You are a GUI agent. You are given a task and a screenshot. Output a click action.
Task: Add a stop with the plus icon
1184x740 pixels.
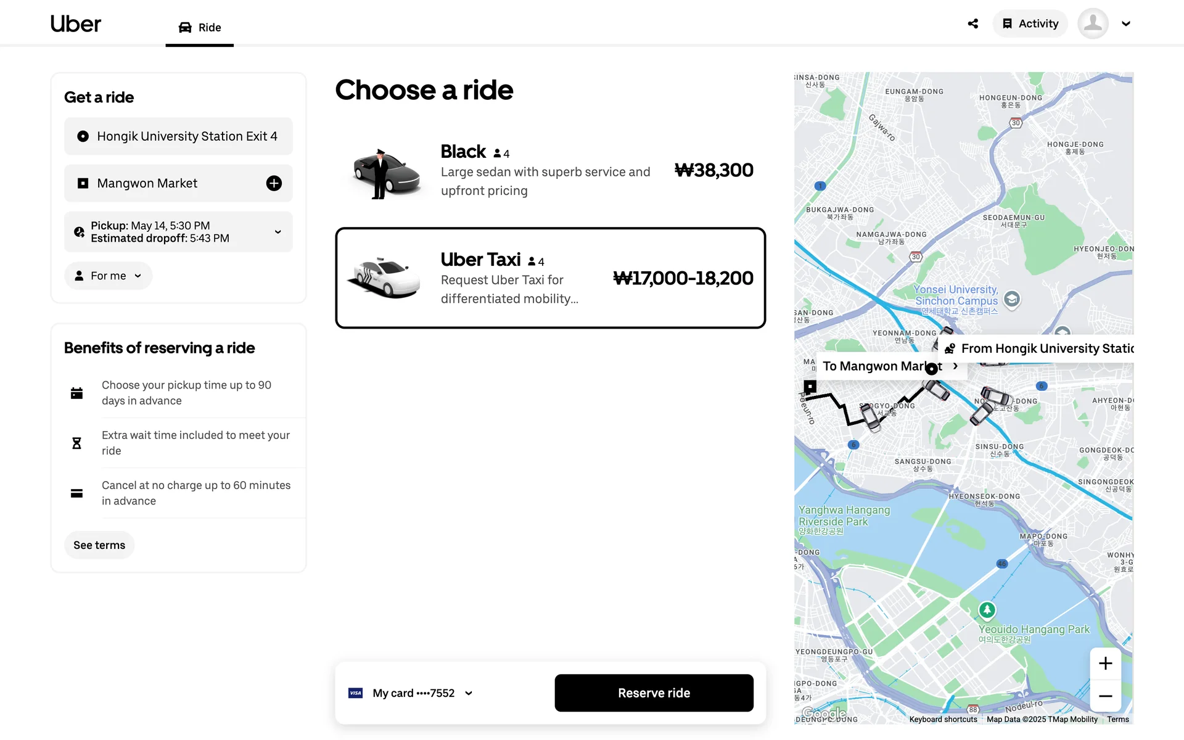pyautogui.click(x=274, y=183)
